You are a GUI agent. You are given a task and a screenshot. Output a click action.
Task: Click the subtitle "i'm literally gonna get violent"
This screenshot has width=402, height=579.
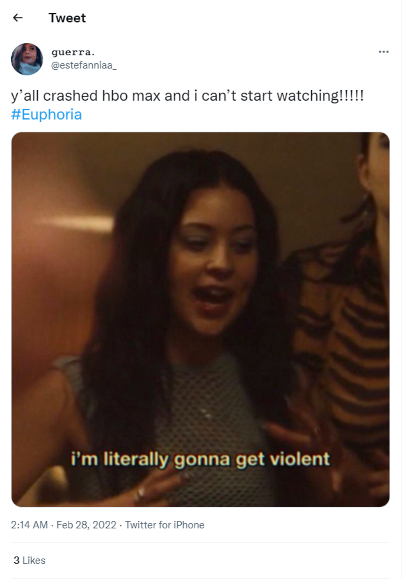click(200, 459)
